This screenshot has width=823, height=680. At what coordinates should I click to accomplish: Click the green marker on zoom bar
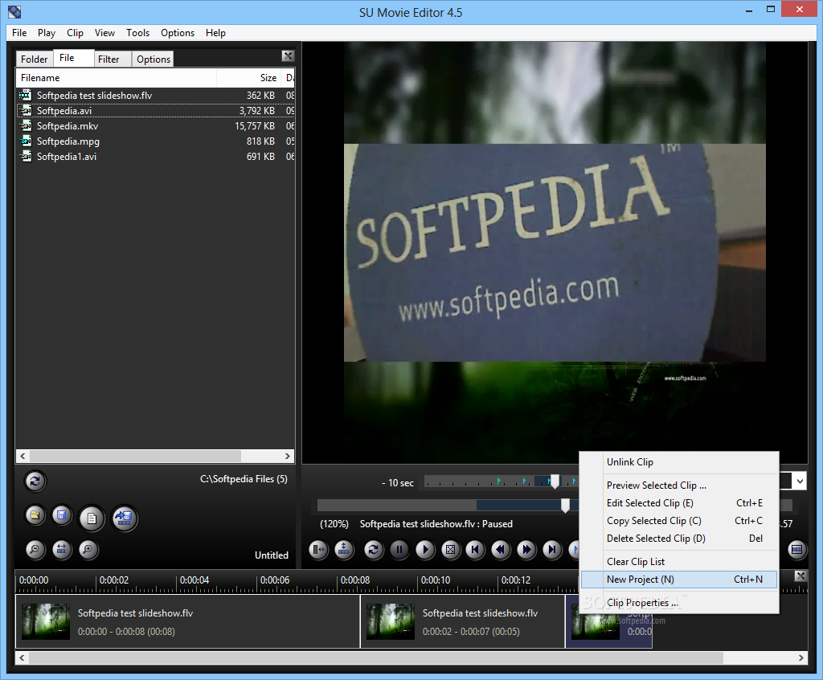tap(498, 481)
